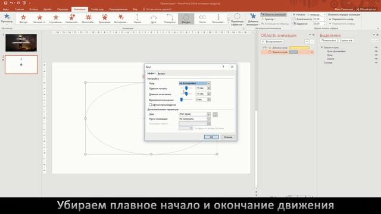The height and width of the screenshot is (214, 381).
Task: Toggle the Область анимации ribbon button
Action: 274,15
